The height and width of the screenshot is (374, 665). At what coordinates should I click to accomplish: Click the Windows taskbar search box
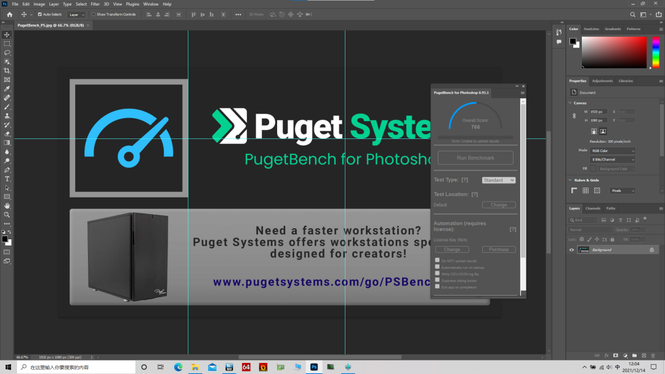76,367
